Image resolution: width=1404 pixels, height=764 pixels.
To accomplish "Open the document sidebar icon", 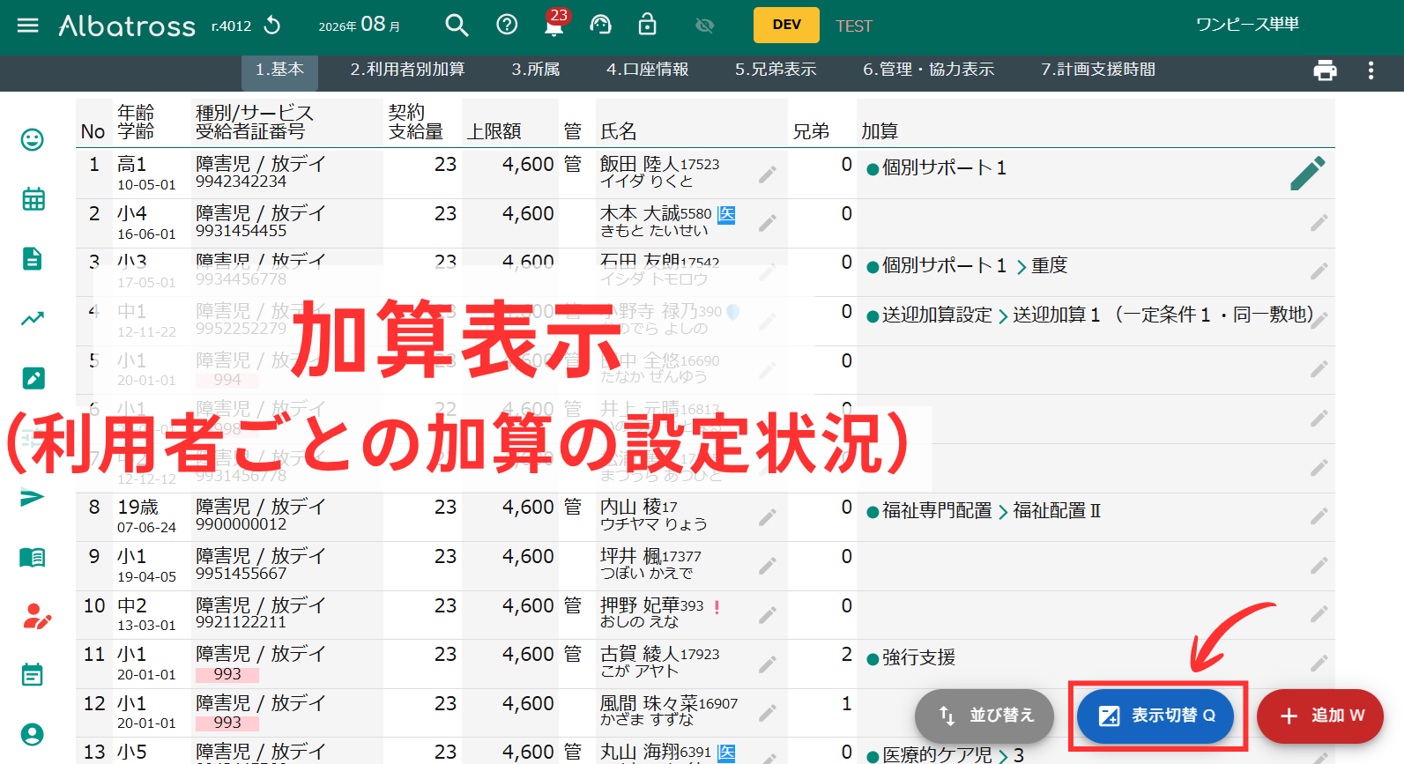I will 33,259.
